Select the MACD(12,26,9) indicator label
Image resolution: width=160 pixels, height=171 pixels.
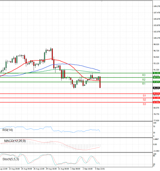15,141
